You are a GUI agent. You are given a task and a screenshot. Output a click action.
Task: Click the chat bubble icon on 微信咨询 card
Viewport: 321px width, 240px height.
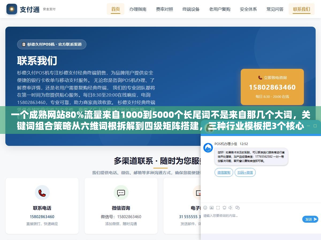[121, 193]
